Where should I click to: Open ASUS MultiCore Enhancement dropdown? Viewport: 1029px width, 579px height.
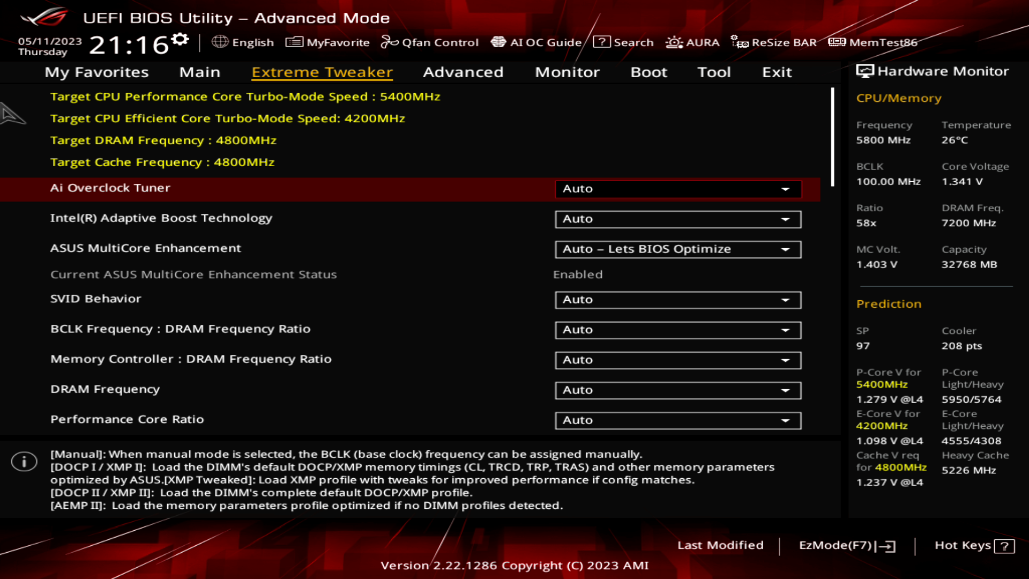click(678, 249)
